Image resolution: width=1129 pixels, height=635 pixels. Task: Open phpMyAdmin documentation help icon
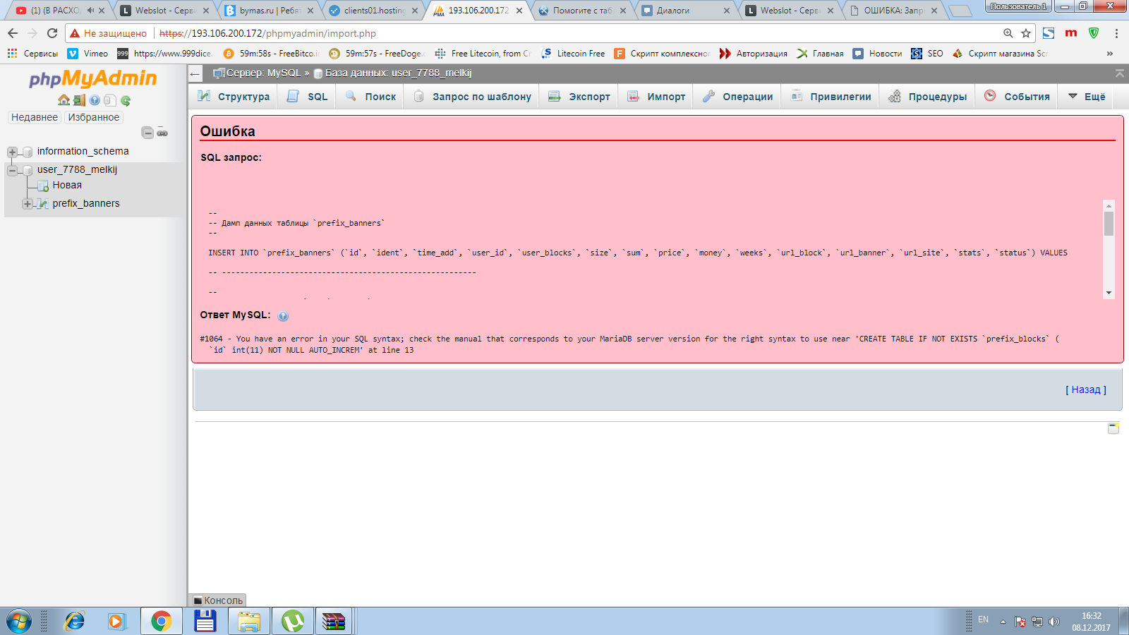tap(95, 100)
